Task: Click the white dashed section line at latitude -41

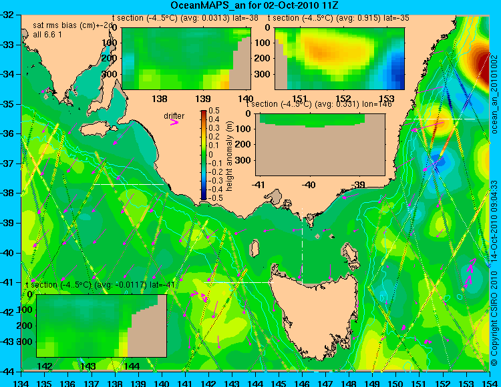Action: point(238,282)
